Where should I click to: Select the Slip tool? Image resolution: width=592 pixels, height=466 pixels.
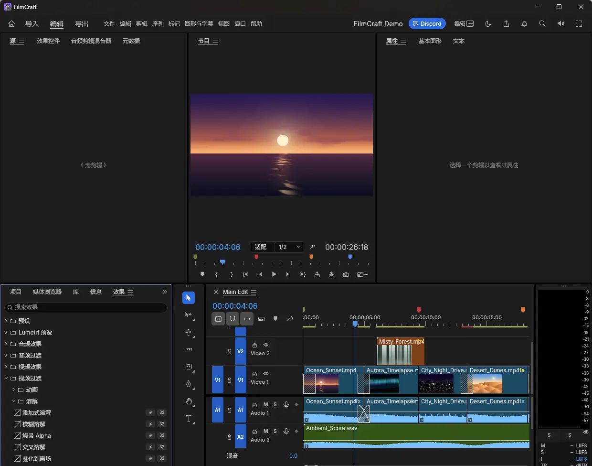(x=189, y=367)
